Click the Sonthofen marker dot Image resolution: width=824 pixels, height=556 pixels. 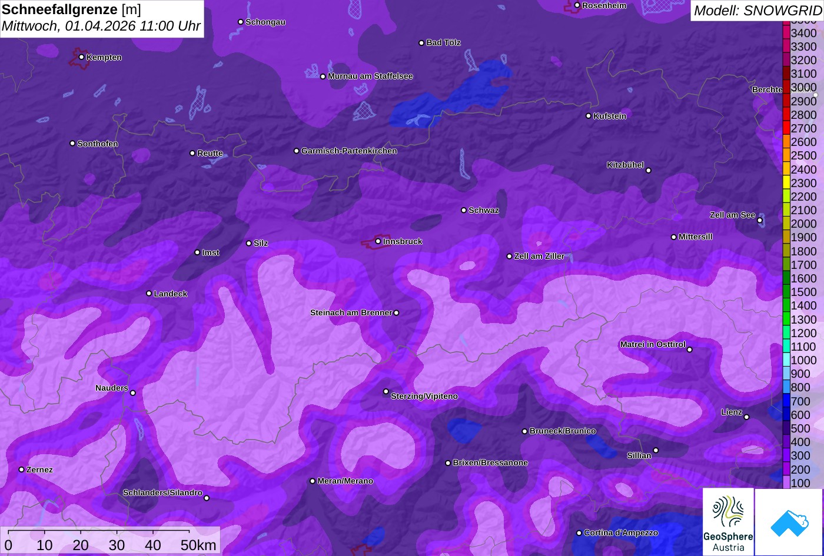(x=72, y=144)
